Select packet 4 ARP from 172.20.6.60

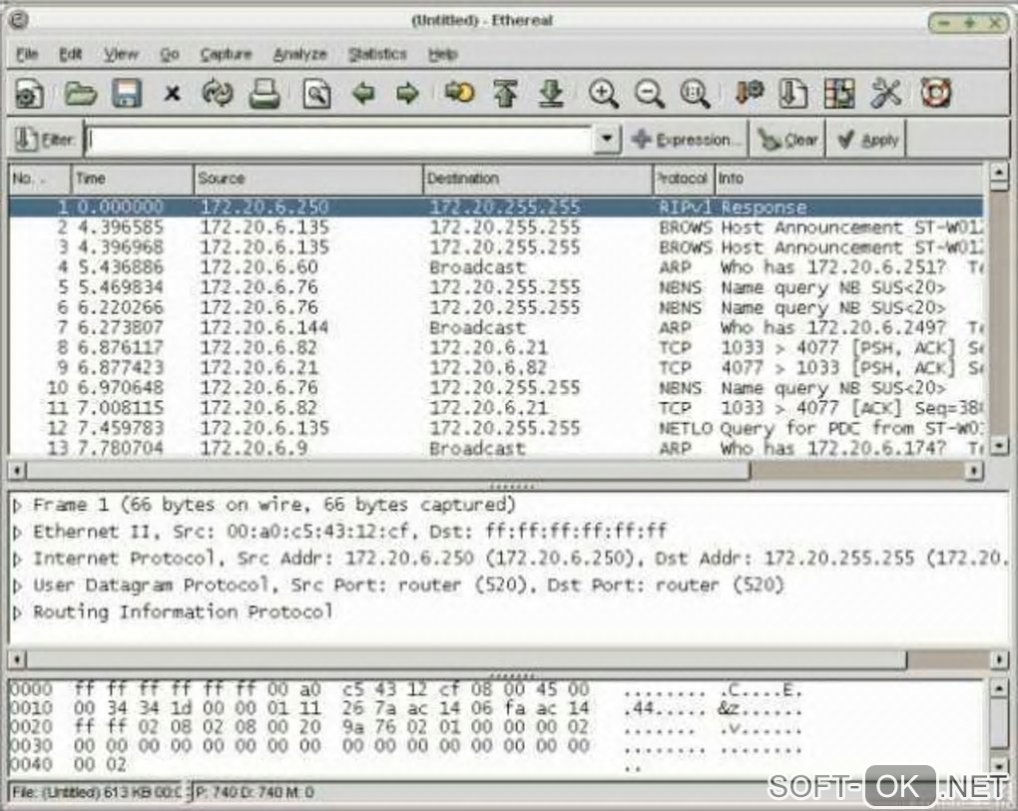point(496,267)
